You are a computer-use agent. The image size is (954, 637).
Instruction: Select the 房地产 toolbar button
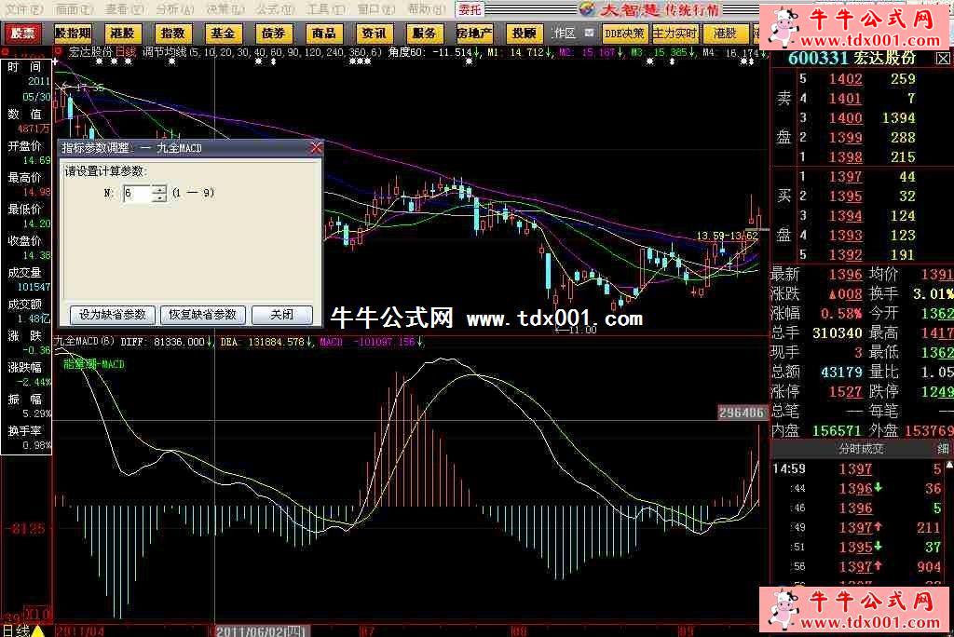tap(474, 34)
